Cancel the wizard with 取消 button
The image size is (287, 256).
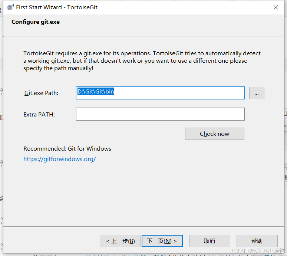210,241
